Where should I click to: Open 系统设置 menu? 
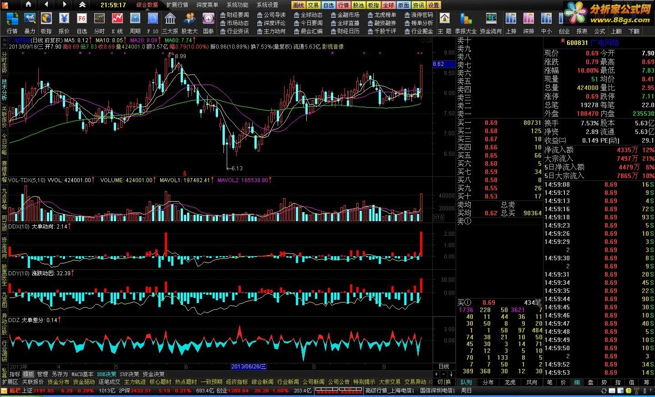click(x=268, y=5)
